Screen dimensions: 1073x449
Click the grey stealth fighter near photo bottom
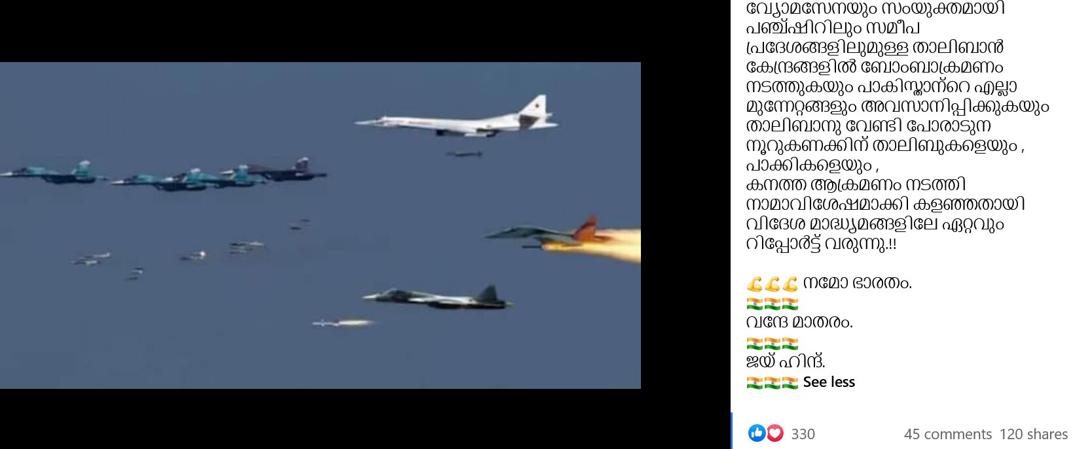click(437, 297)
